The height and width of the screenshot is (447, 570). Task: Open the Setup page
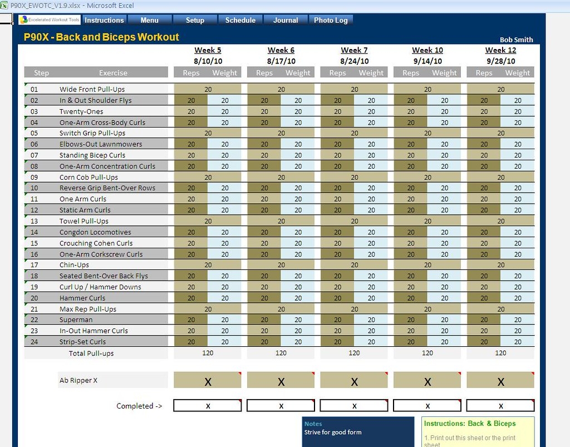(x=195, y=20)
